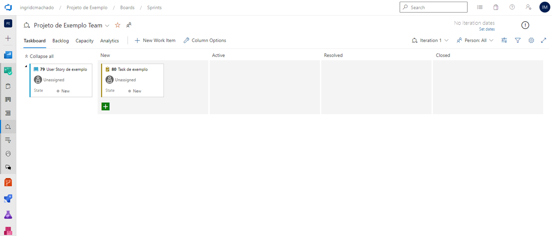Click the Set dates link
This screenshot has height=236, width=552.
(x=487, y=29)
